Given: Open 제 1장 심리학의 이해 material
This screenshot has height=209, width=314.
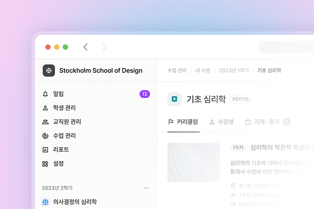Looking at the screenshot, I should 260,186.
